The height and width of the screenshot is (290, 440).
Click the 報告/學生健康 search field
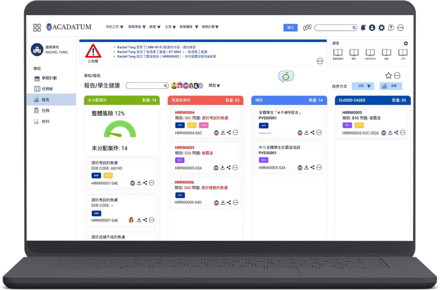(x=147, y=86)
